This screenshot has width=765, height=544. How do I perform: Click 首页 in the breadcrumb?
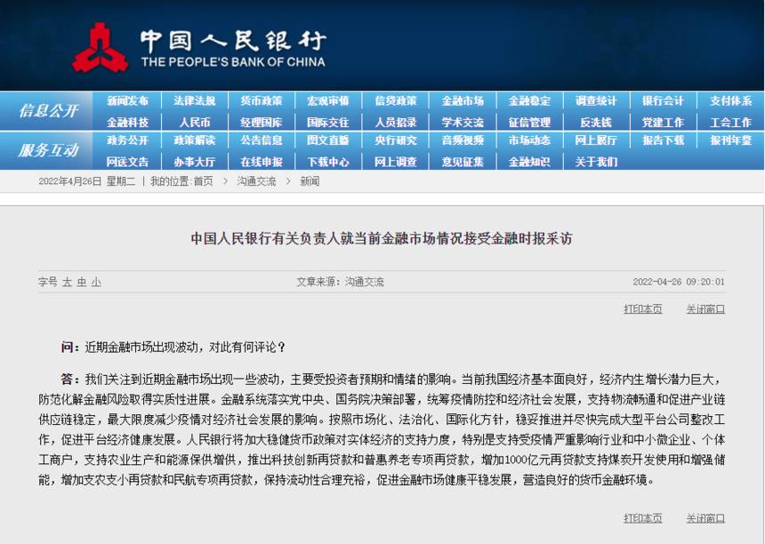[x=203, y=182]
